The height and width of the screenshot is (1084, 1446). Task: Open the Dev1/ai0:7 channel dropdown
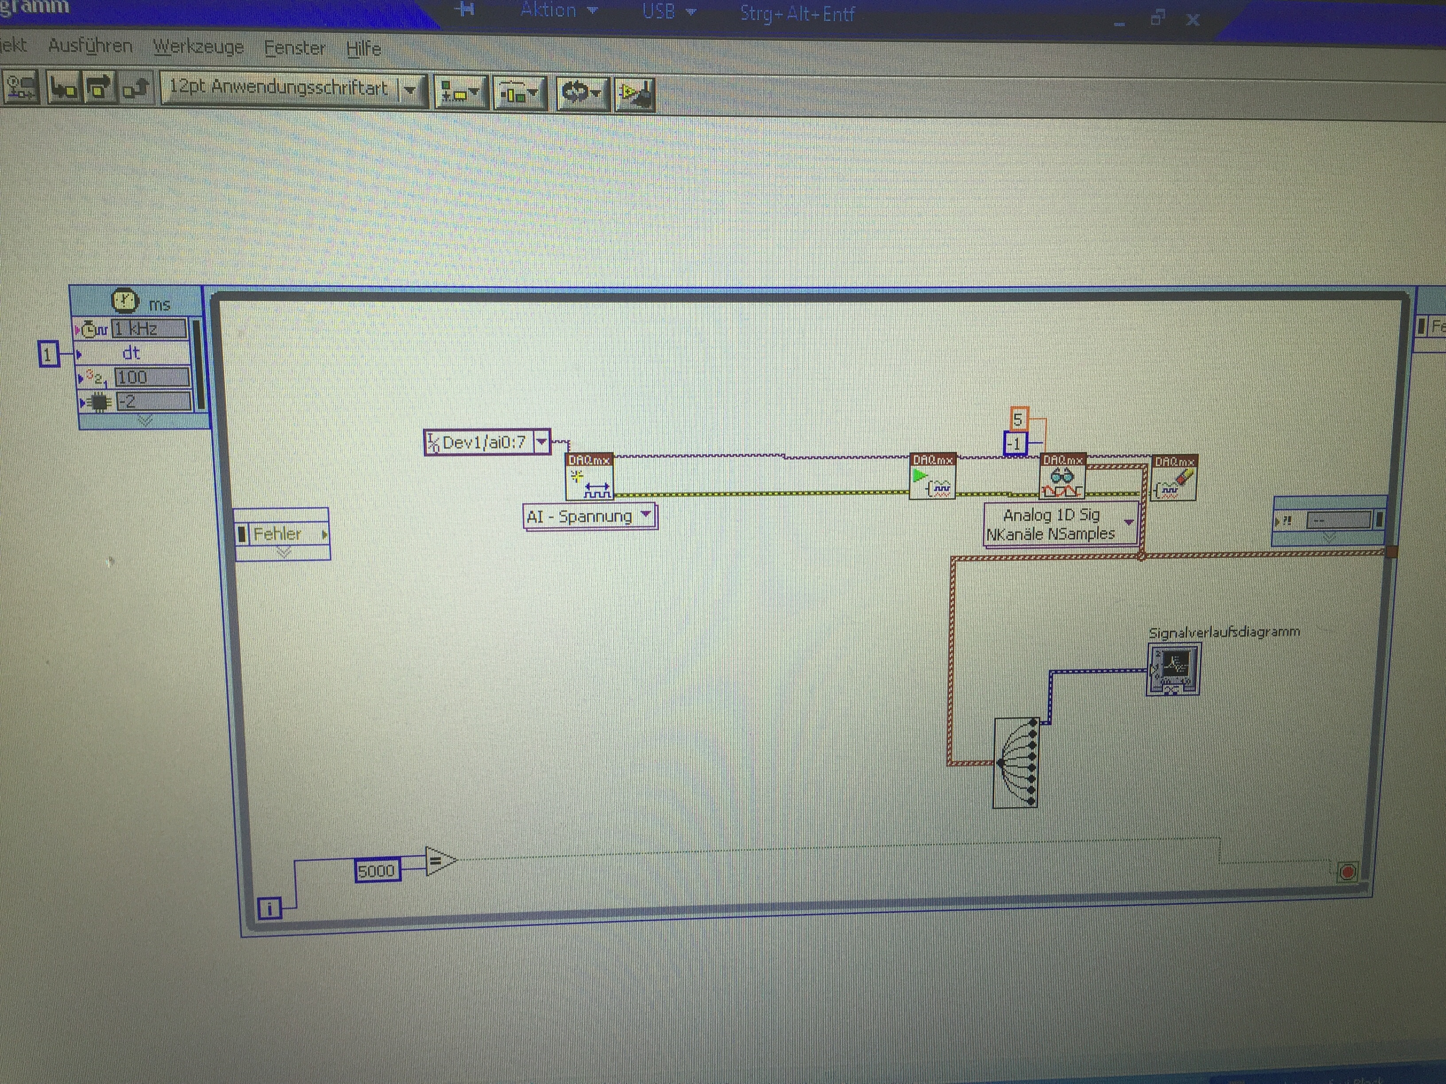[x=541, y=442]
